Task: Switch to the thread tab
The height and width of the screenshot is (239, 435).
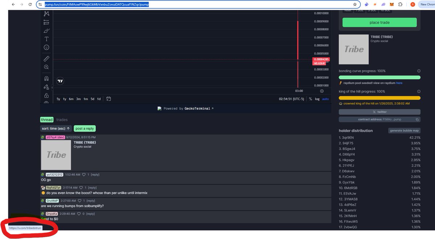Action: coord(47,119)
